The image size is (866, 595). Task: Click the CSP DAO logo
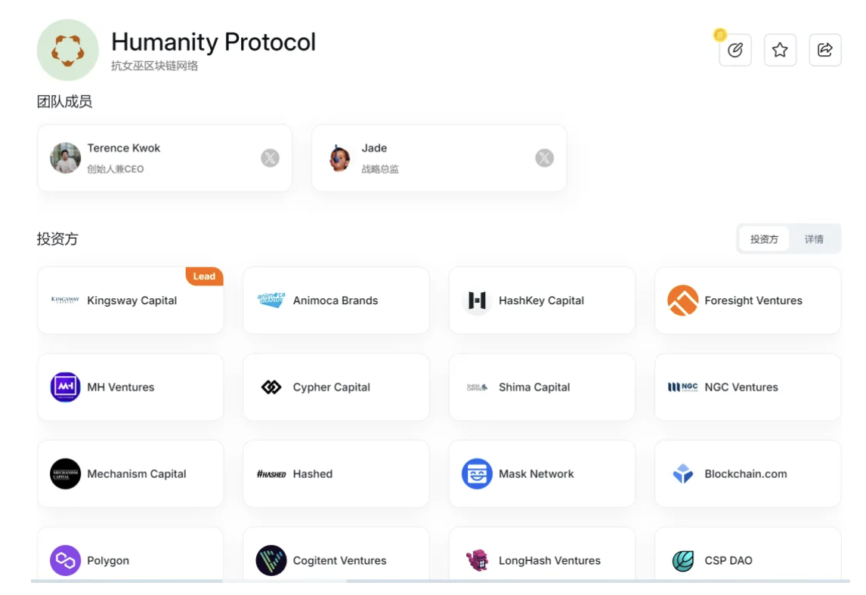pyautogui.click(x=682, y=561)
